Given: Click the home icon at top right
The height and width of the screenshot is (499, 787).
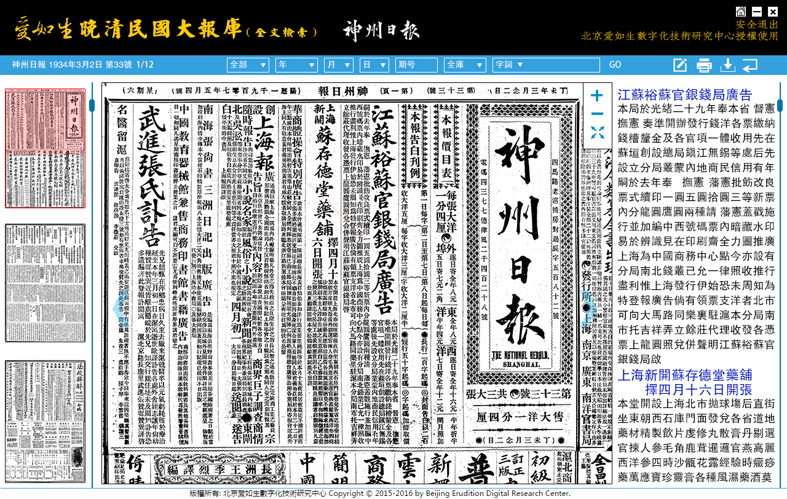Looking at the screenshot, I should point(741,11).
